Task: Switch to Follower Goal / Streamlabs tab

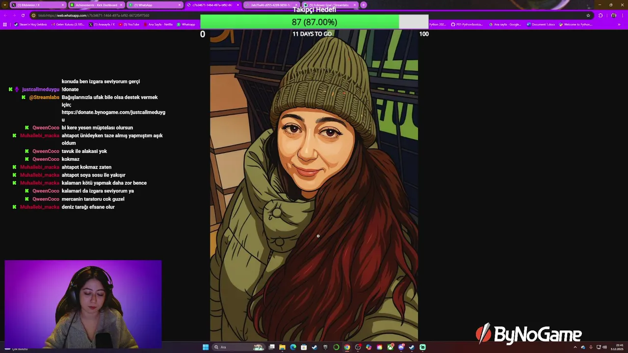Action: click(x=329, y=5)
